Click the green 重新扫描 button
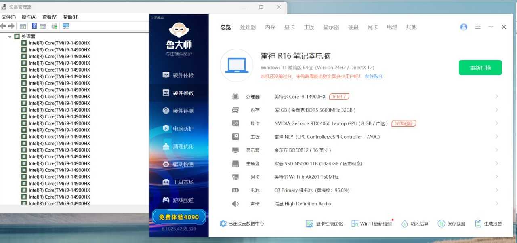 tap(480, 68)
